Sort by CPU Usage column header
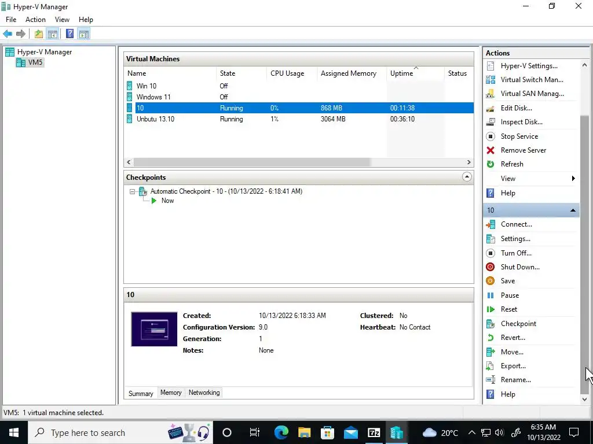 point(292,73)
